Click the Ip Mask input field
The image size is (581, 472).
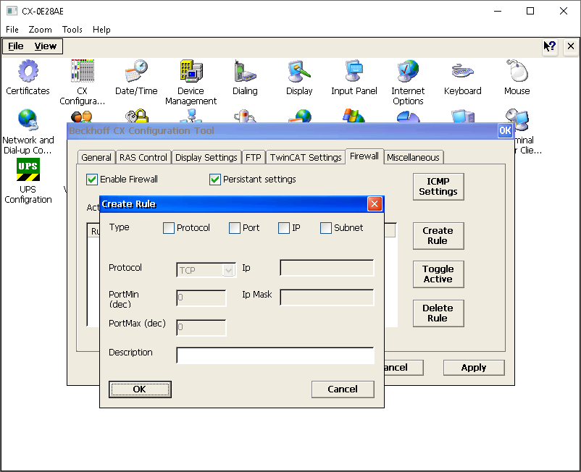pyautogui.click(x=327, y=298)
